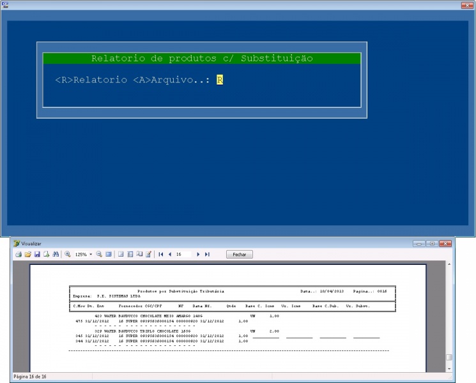Maximize the Visualizar window
This screenshot has height=383, width=476.
(433, 243)
